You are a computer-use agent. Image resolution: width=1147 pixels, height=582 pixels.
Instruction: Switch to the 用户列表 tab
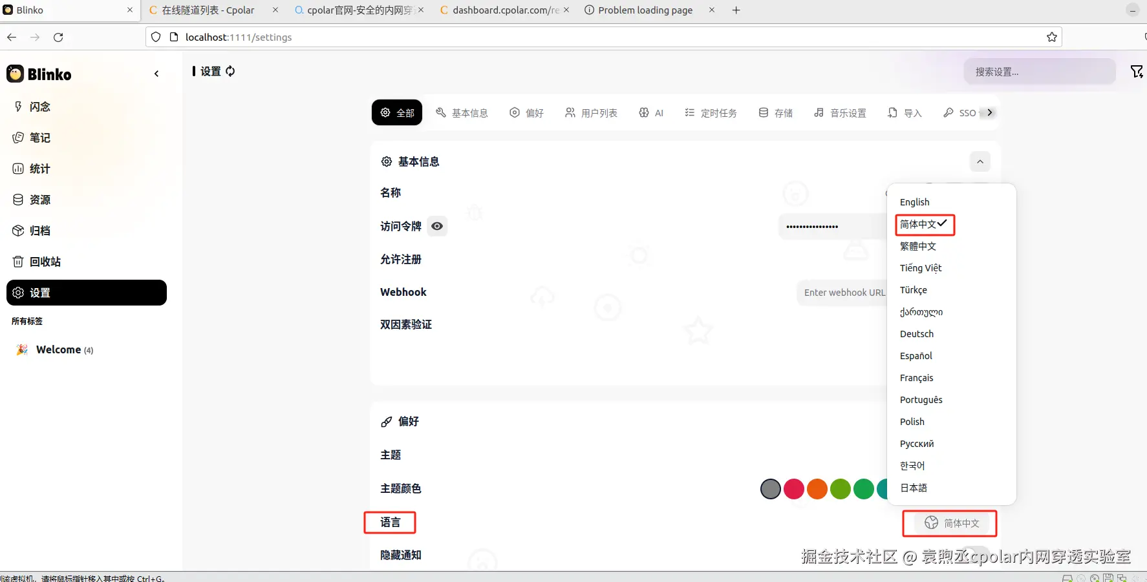591,112
